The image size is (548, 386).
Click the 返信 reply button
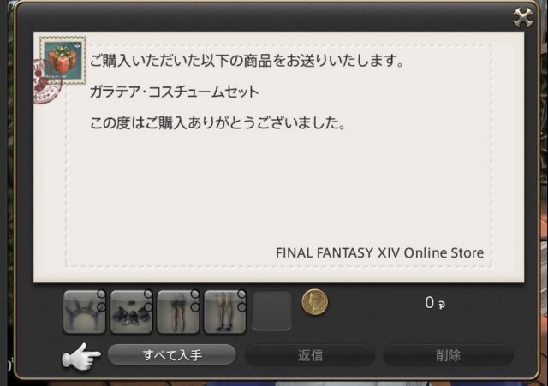click(310, 355)
